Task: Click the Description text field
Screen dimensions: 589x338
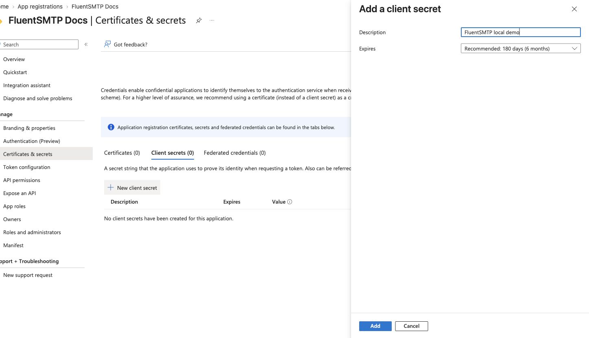Action: click(x=520, y=32)
